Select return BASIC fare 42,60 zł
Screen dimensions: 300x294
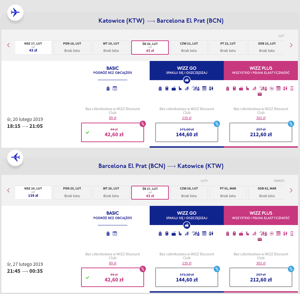(x=112, y=277)
